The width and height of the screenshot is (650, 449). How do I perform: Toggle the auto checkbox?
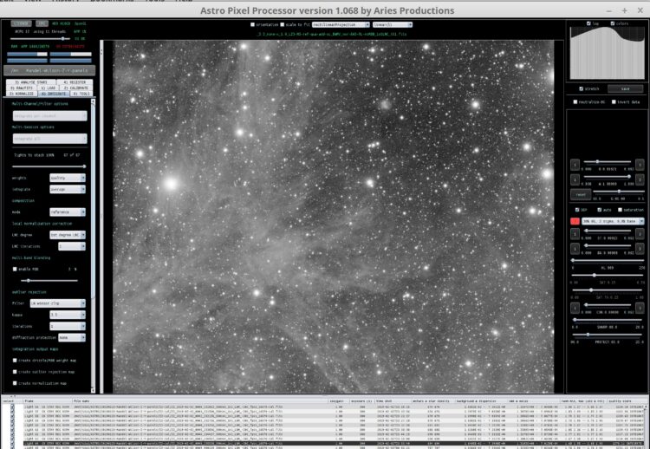pos(600,210)
